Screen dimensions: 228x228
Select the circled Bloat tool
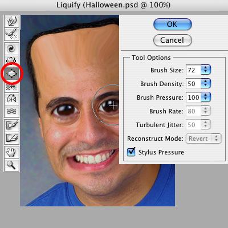point(12,73)
